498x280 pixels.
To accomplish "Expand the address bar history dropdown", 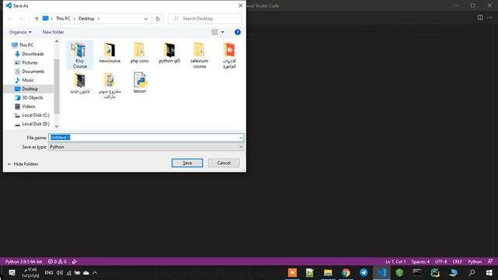I will 146,19.
